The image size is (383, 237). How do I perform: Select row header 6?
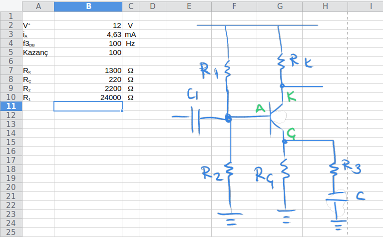click(11, 61)
